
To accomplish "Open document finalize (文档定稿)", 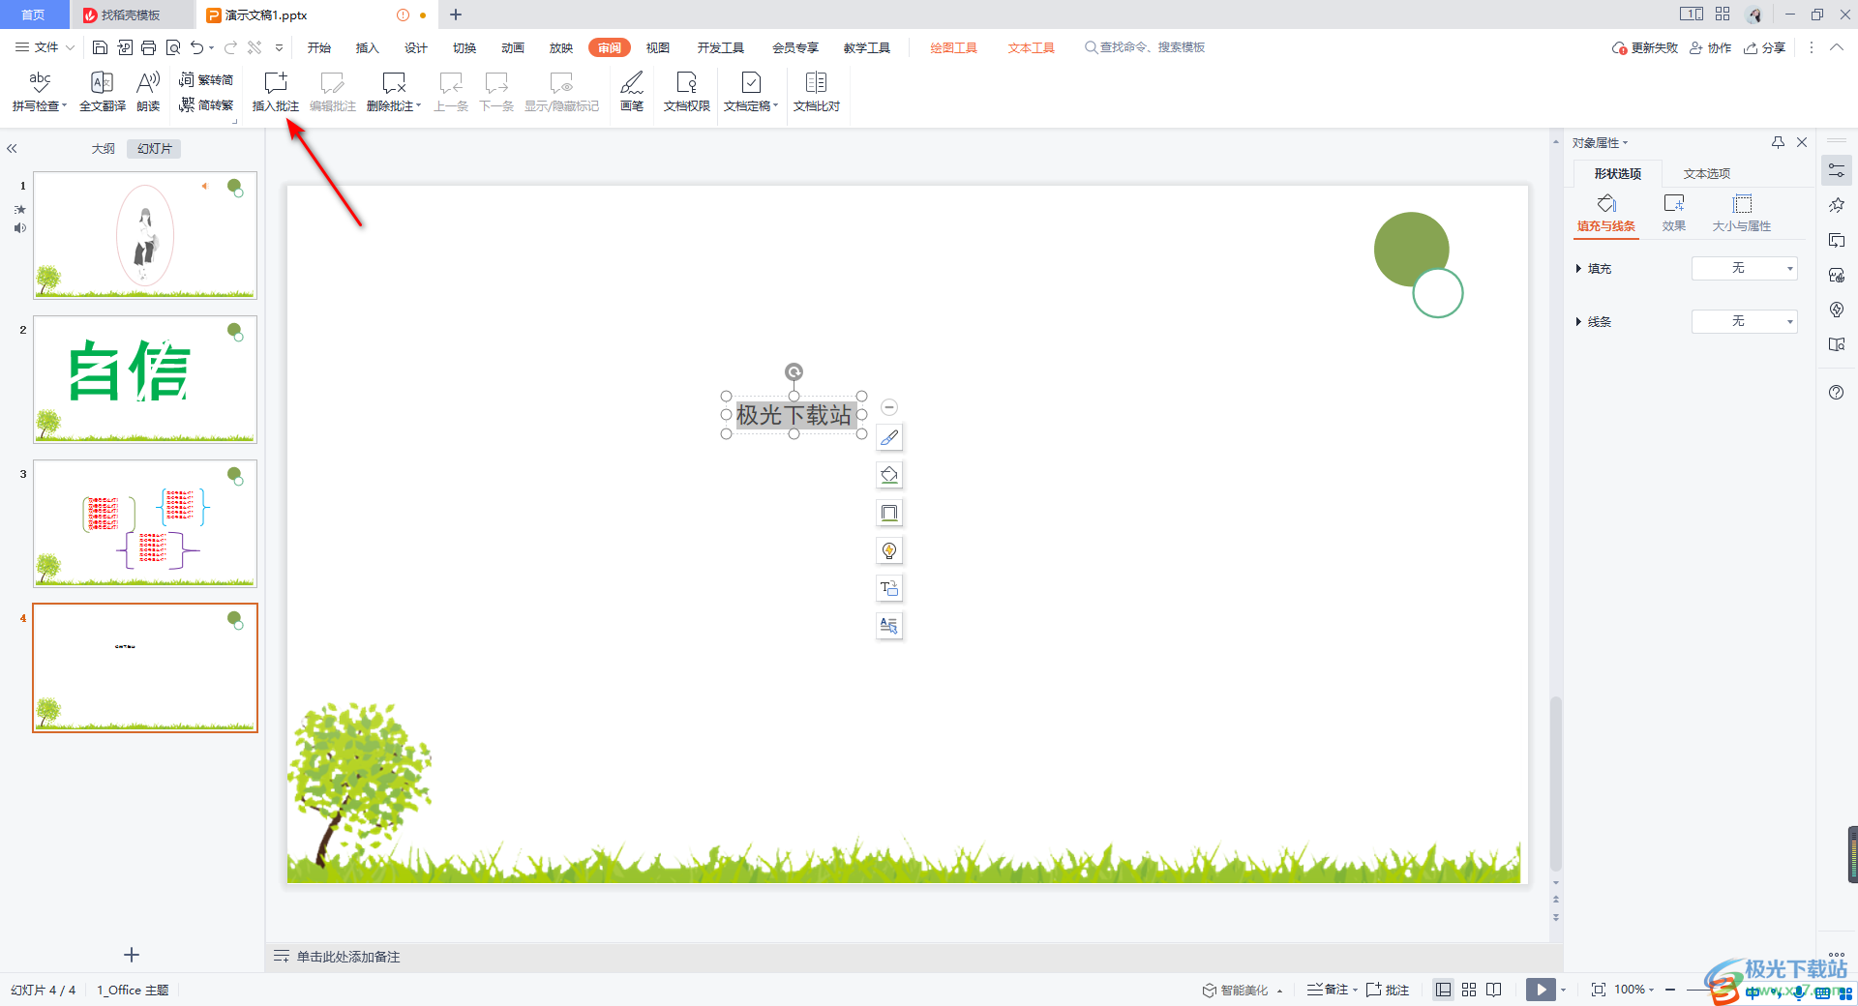I will 751,92.
